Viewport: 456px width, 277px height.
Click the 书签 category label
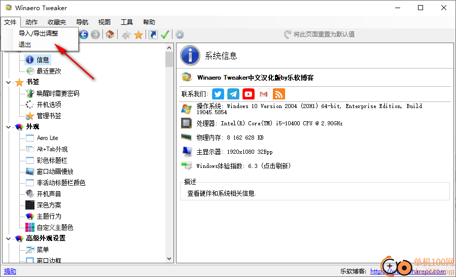click(x=32, y=82)
